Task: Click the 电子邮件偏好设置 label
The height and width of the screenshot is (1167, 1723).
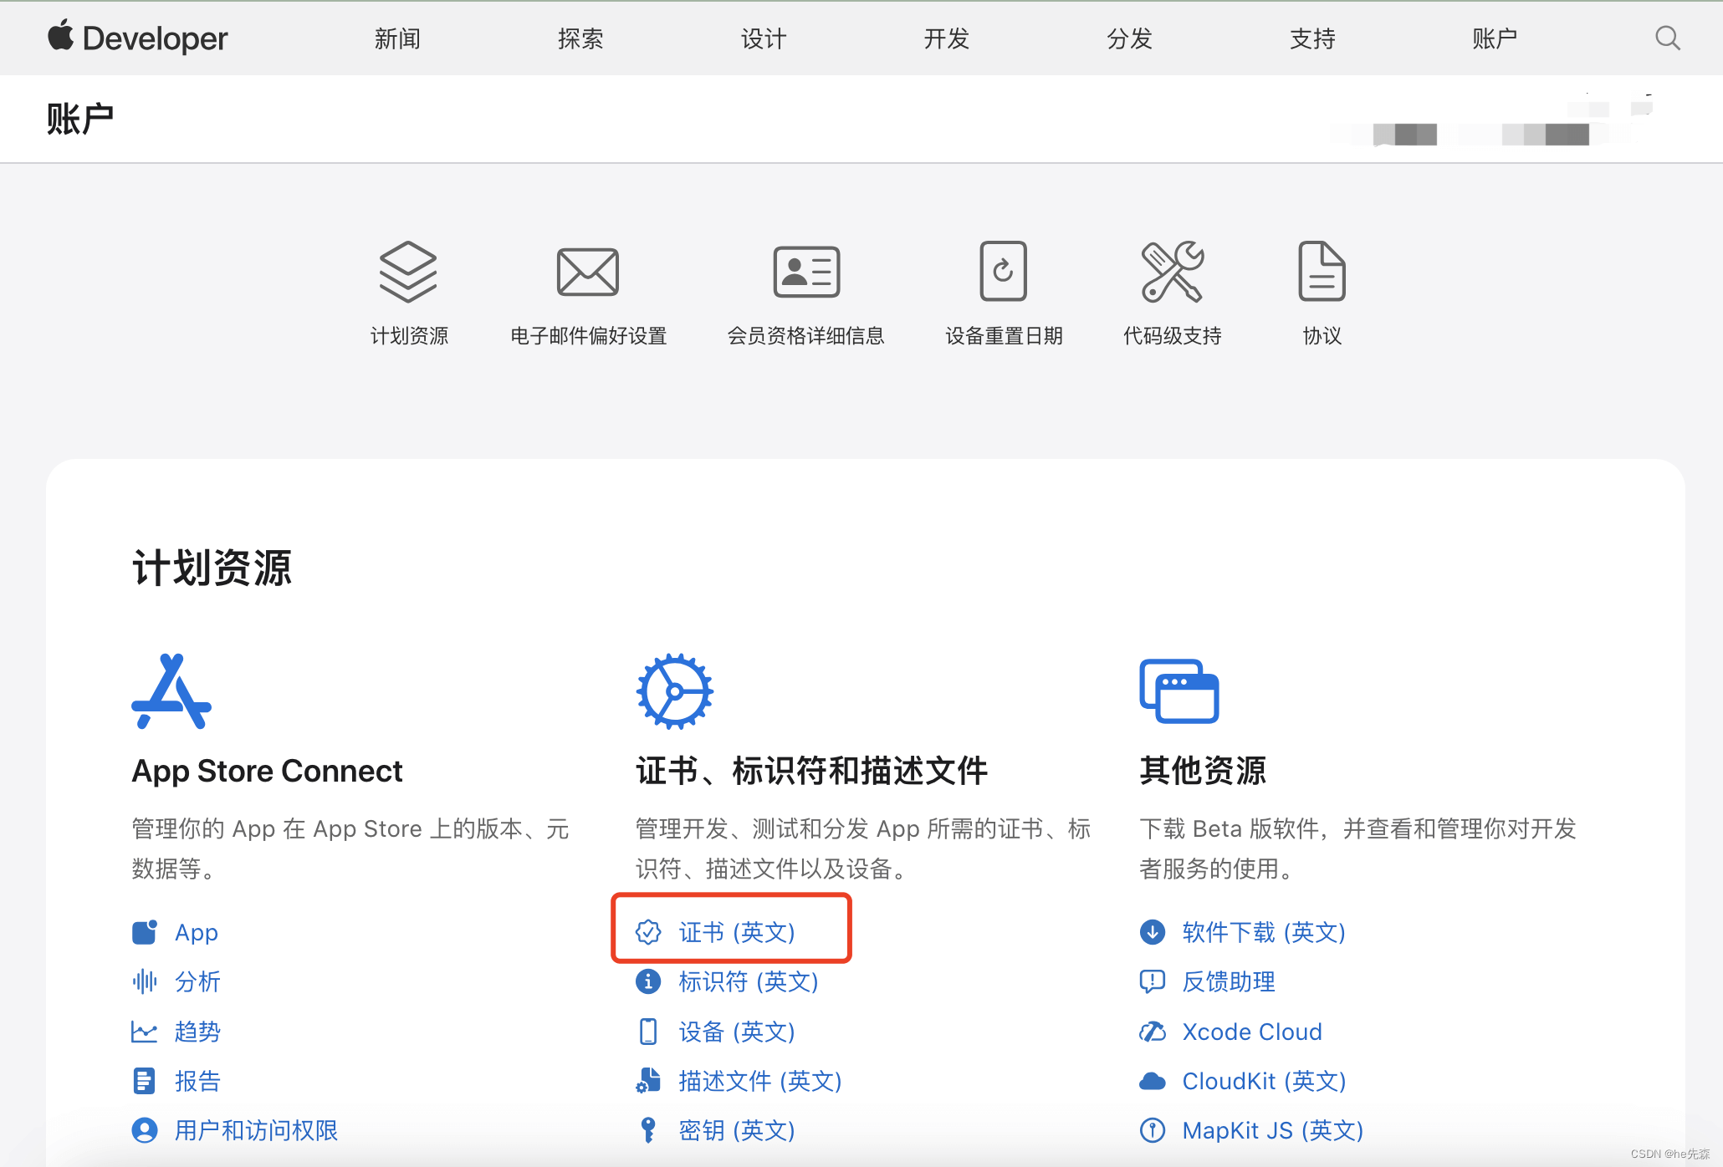Action: 588,336
